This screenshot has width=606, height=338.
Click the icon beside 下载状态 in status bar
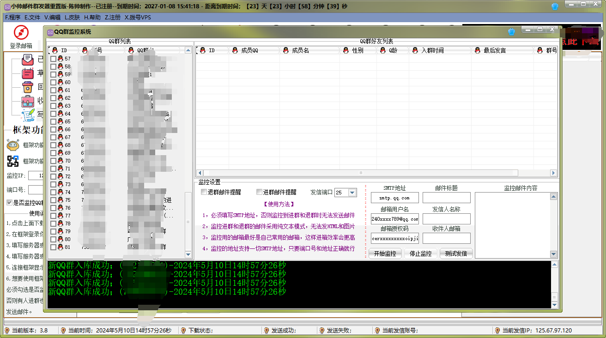[x=183, y=331]
